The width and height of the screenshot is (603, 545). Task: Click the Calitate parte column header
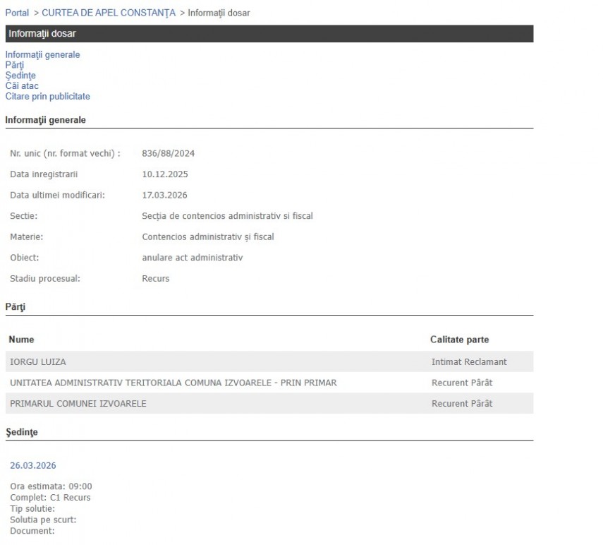[459, 340]
